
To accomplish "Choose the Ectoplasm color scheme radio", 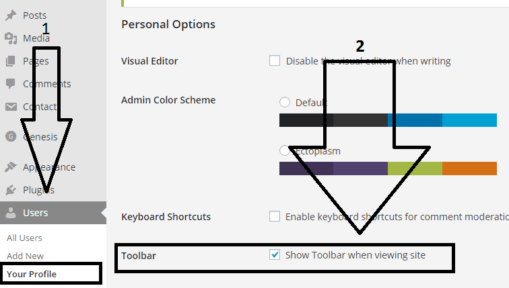I will (285, 150).
